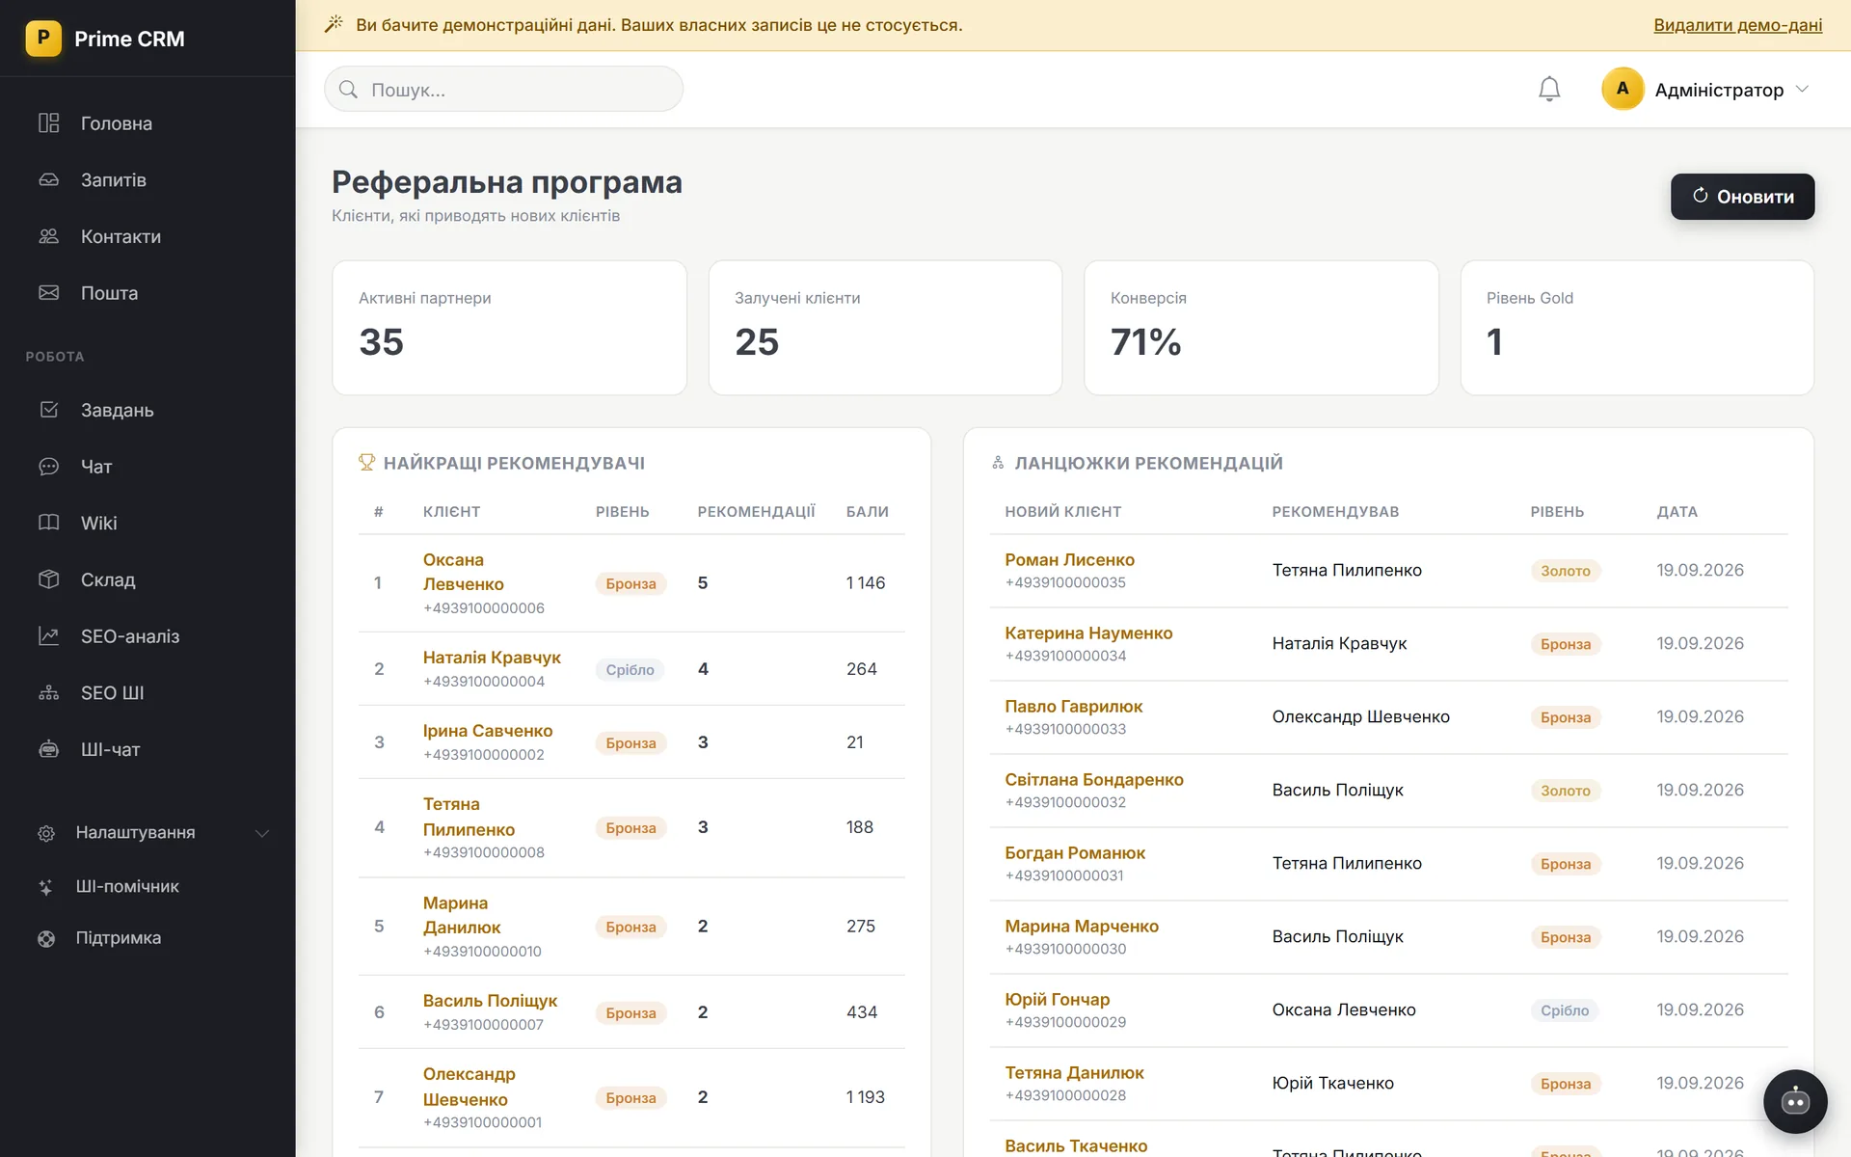1851x1157 pixels.
Task: Click the Пошта envelope icon
Action: (x=48, y=293)
